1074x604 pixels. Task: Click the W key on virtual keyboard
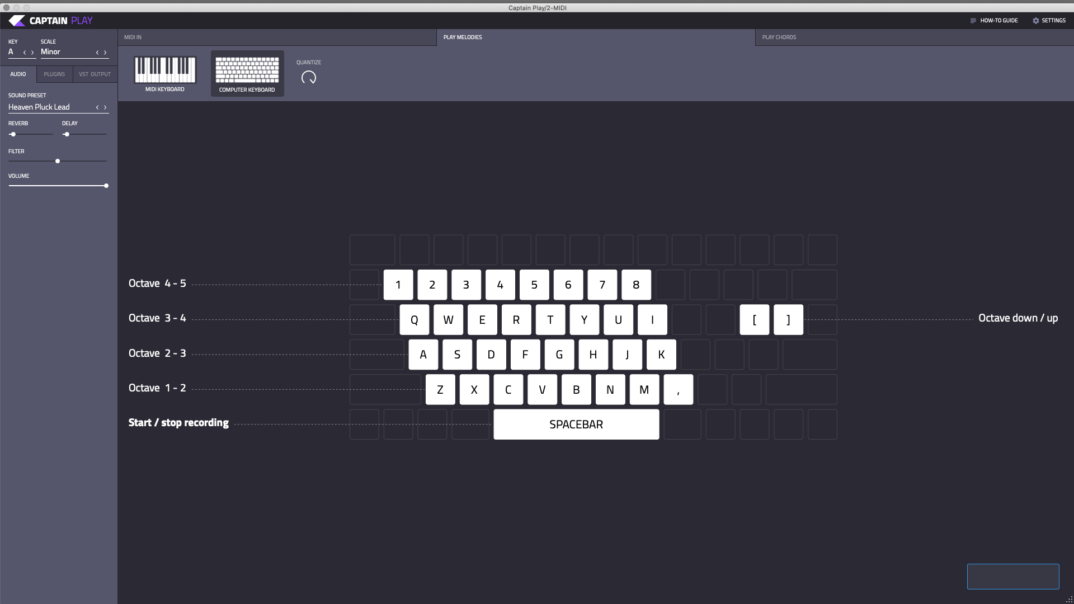click(449, 320)
